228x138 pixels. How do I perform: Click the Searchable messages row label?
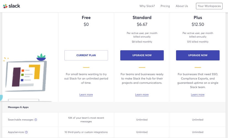pos(21,120)
